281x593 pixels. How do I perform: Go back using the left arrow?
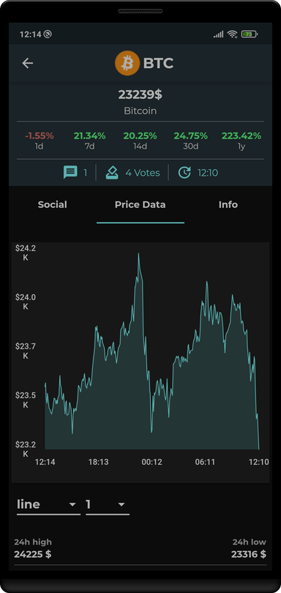28,63
